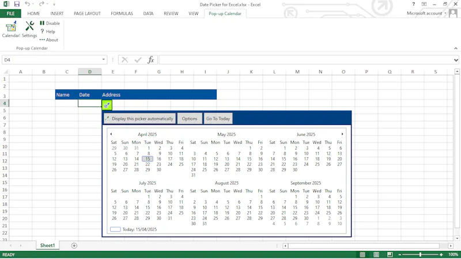Collapse the ribbon with the chevron

(456, 48)
